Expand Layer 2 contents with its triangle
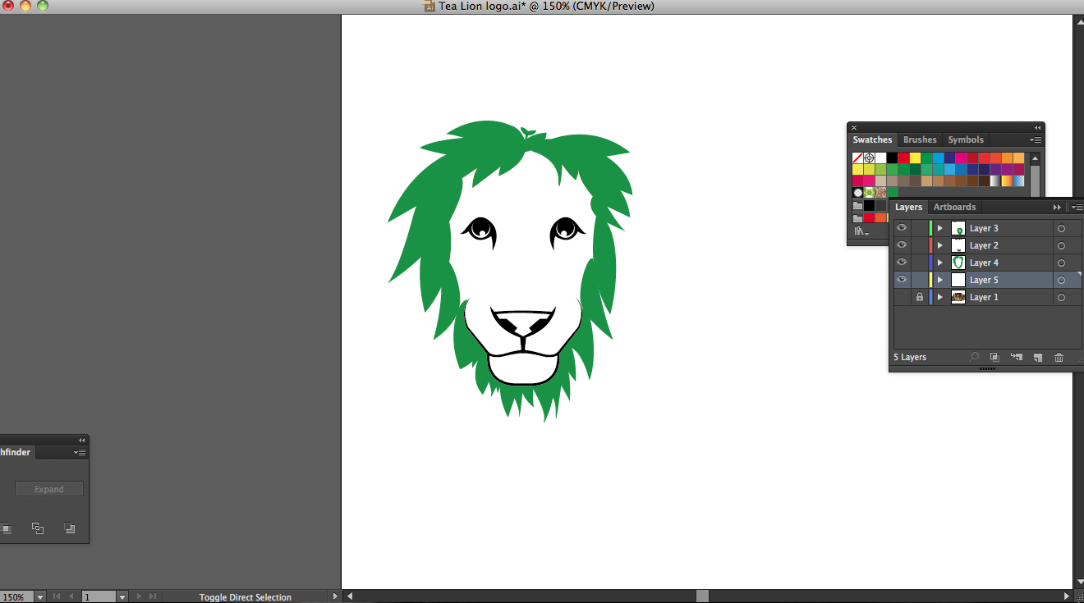Viewport: 1084px width, 603px height. (940, 245)
